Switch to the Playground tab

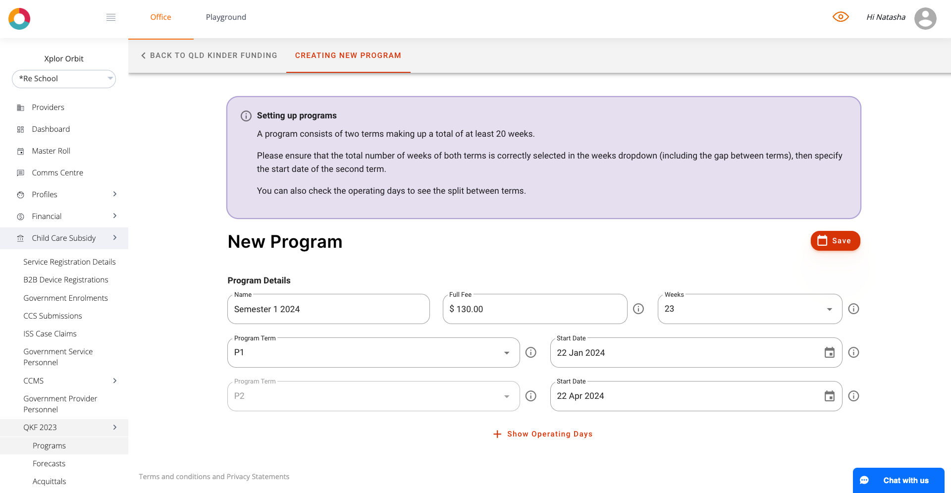tap(226, 17)
